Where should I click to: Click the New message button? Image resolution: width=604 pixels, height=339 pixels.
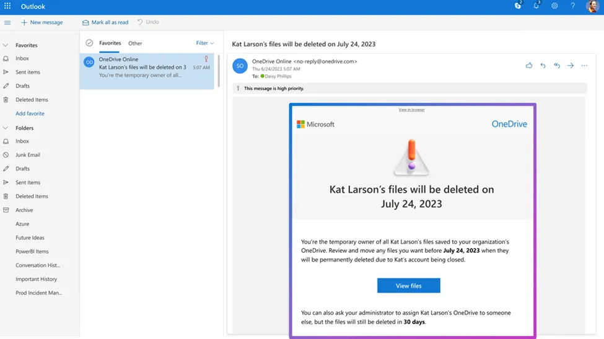pos(42,22)
